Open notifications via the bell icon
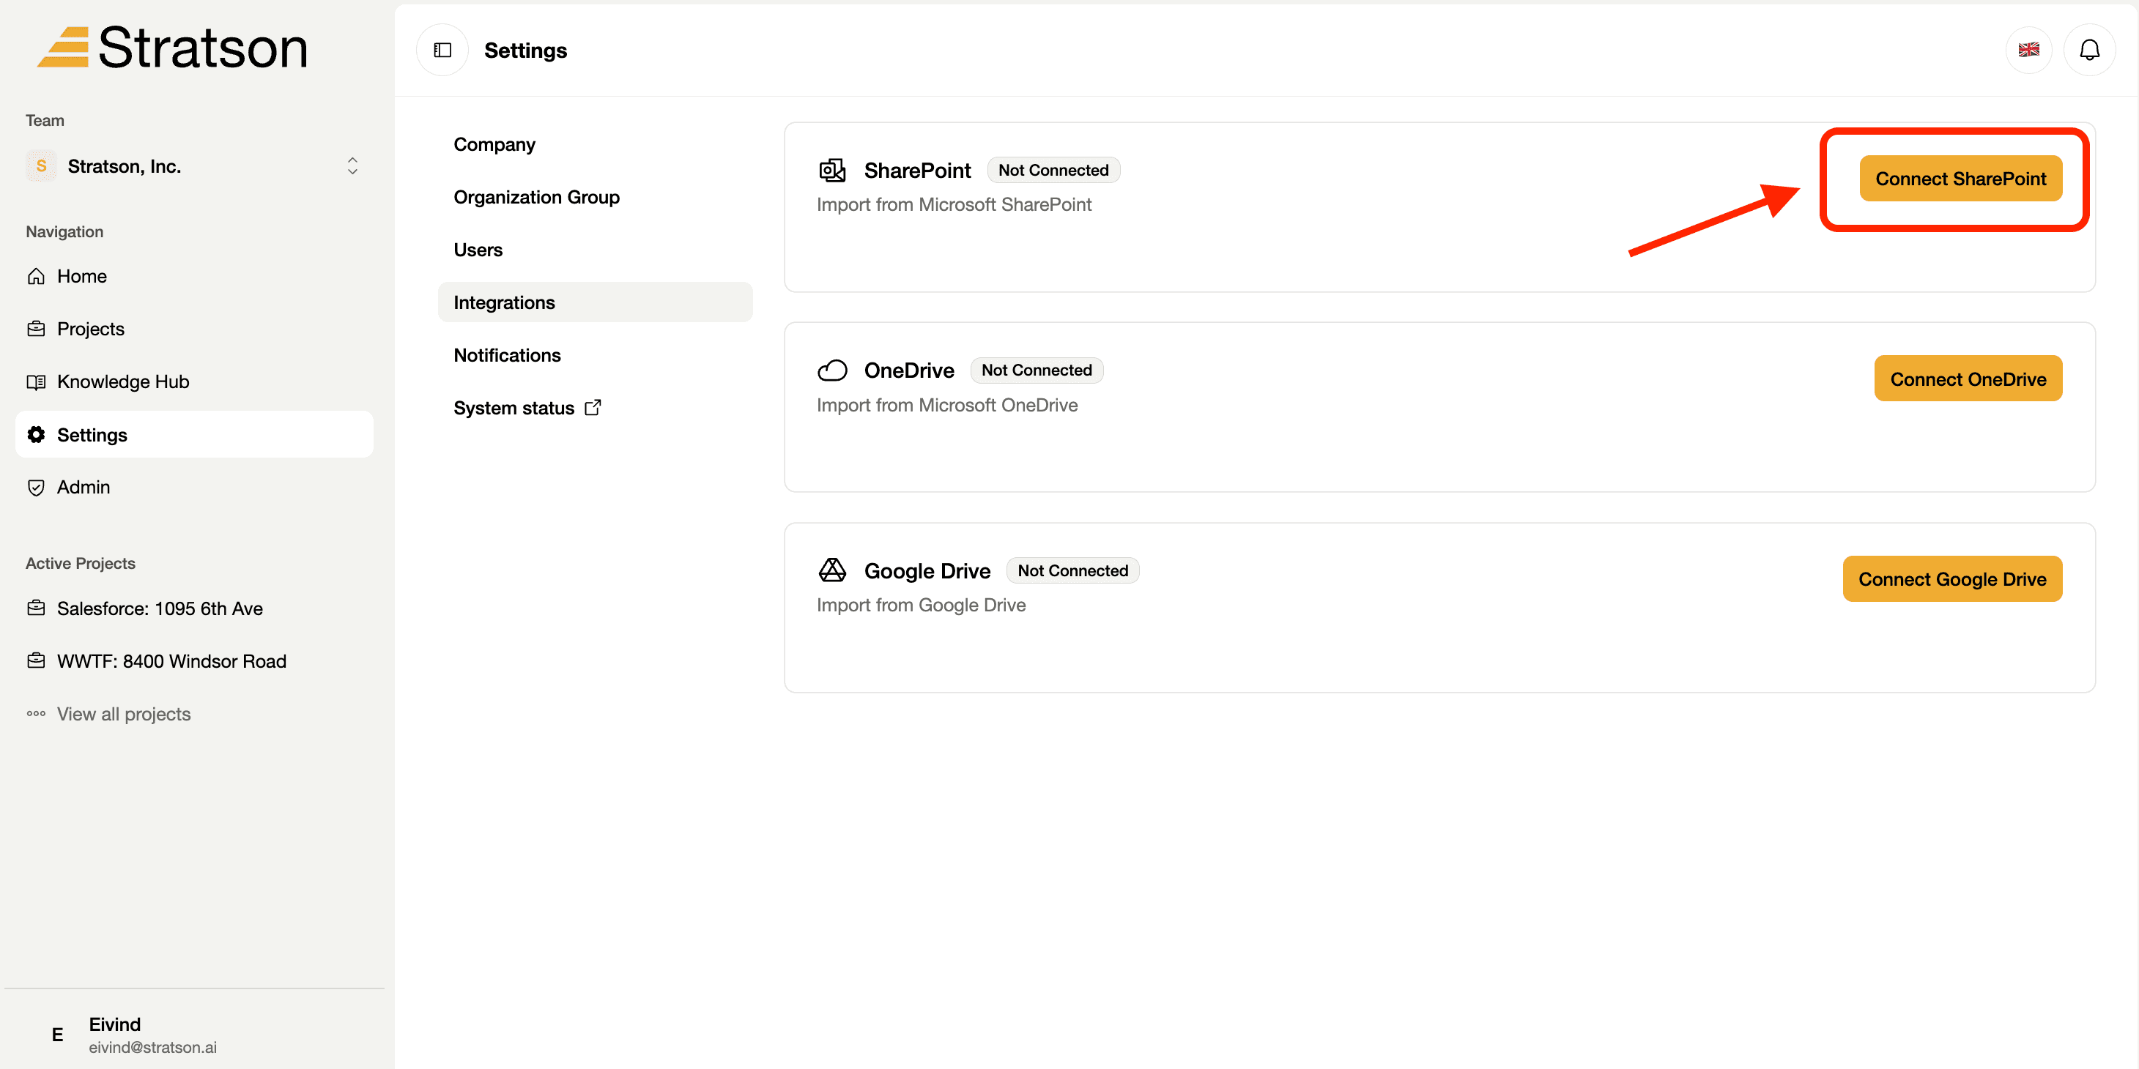 [2089, 51]
